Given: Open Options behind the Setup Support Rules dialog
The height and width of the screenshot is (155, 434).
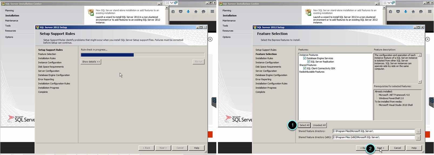Looking at the screenshot, I should [x=9, y=37].
